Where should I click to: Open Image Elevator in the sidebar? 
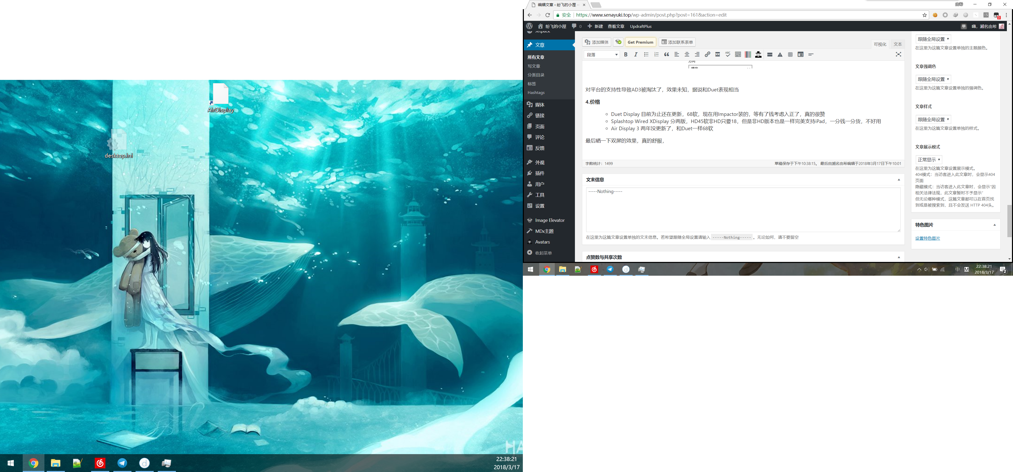[549, 220]
